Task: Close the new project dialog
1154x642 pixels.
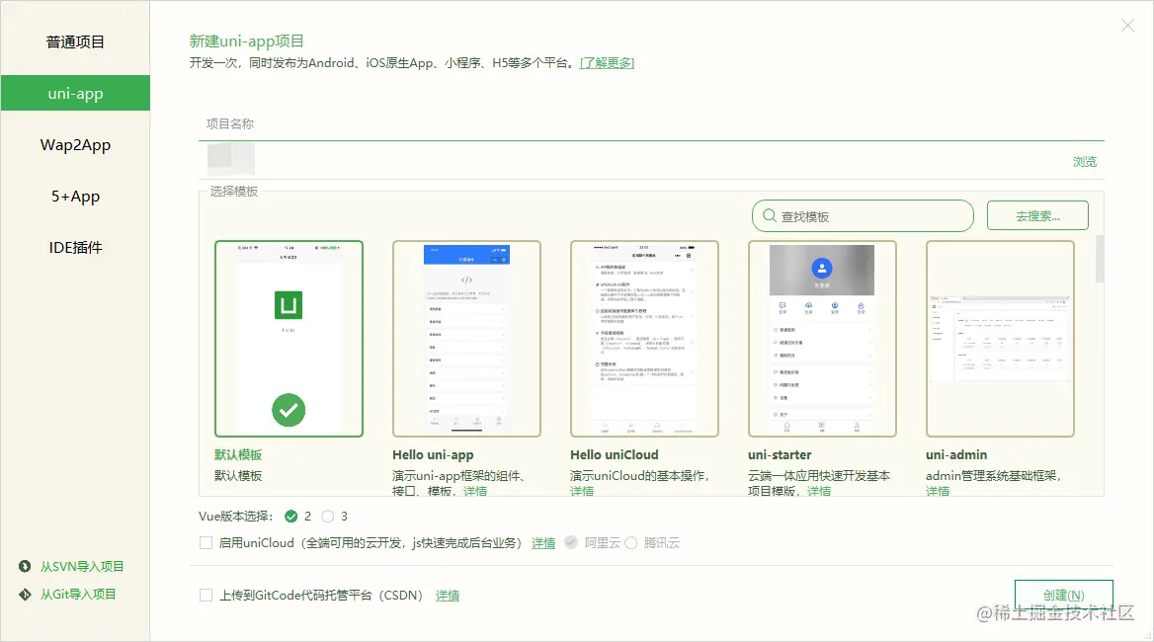Action: click(x=1127, y=26)
